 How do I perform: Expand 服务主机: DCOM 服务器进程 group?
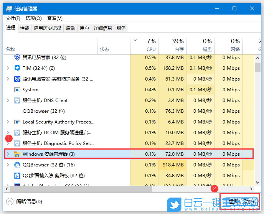[8, 132]
